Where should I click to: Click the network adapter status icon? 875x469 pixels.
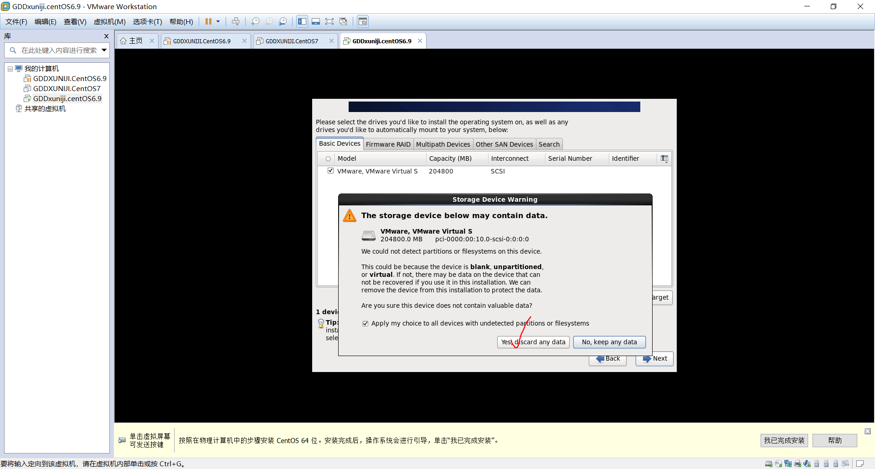pos(788,464)
